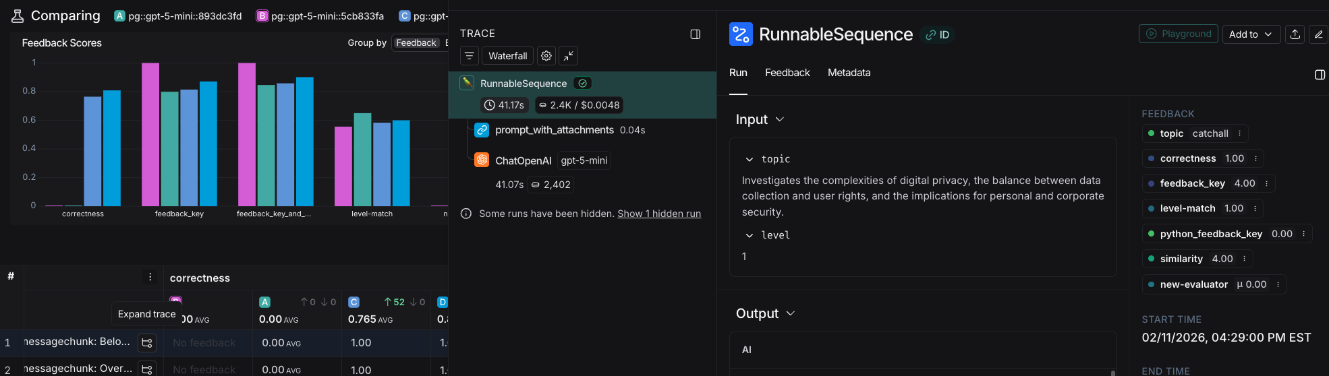1329x376 pixels.
Task: Open the Waterfall view selector
Action: pos(507,56)
